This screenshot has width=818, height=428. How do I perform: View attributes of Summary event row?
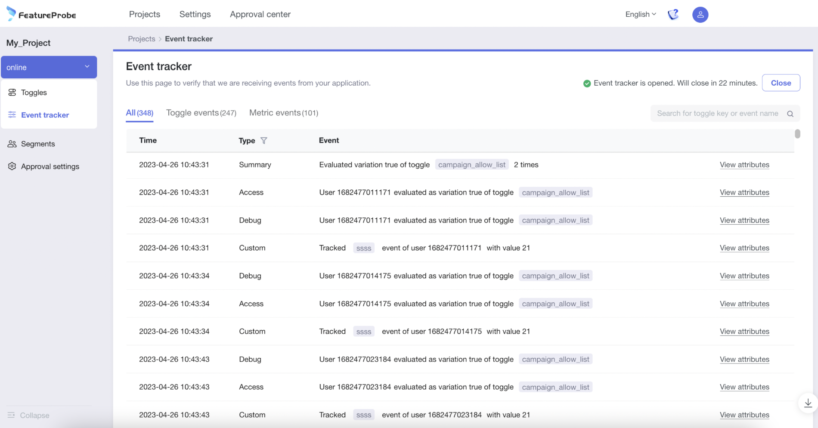point(744,165)
